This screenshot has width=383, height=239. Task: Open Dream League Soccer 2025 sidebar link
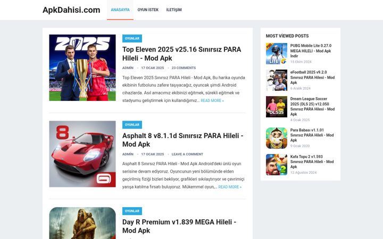[312, 106]
